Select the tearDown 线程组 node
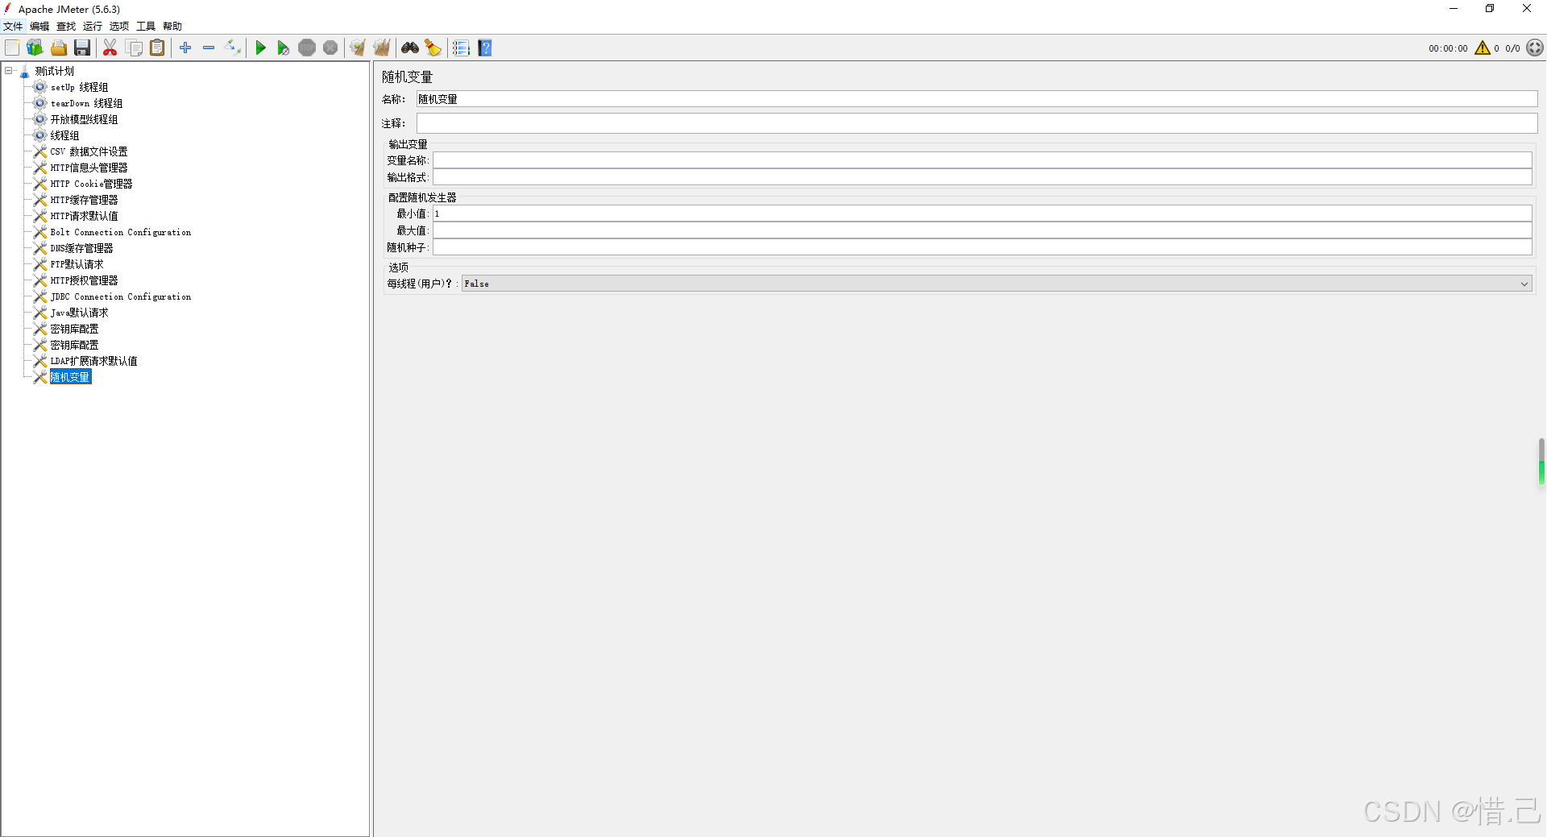This screenshot has height=837, width=1547. (86, 103)
